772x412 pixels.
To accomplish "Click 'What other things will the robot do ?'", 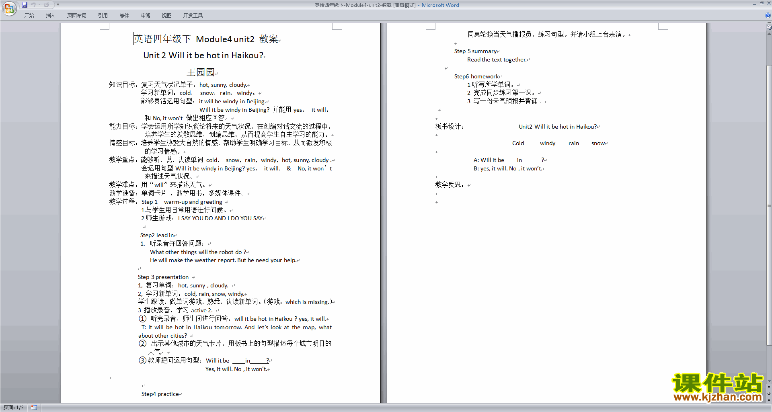I will click(198, 252).
